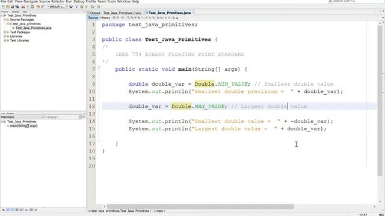Click the Profile Project toolbar icon
Viewport: 385px width, 216px height.
point(99,7)
